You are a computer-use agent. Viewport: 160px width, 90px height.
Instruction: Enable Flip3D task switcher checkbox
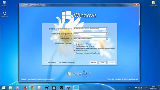coord(74,46)
